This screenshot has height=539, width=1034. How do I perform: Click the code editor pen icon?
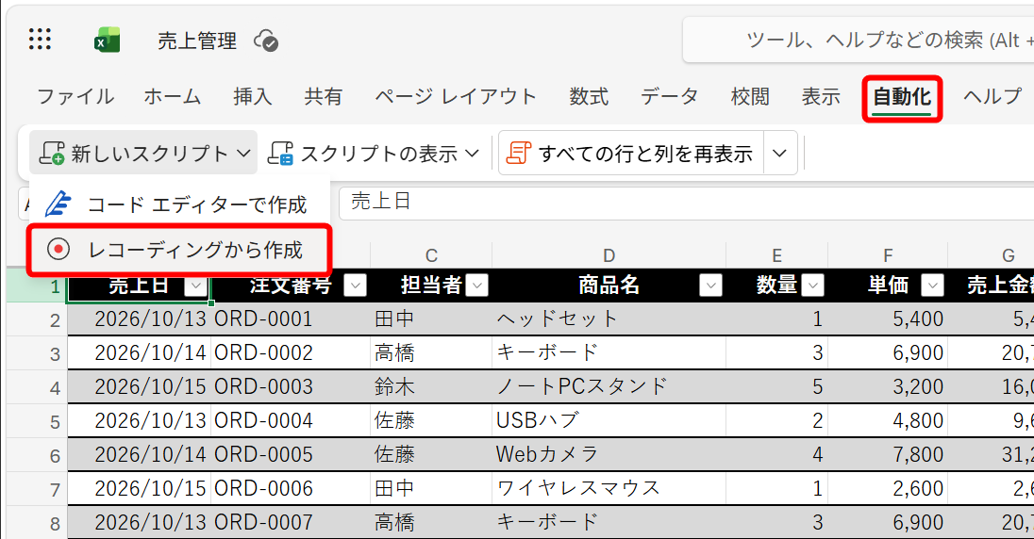coord(58,204)
